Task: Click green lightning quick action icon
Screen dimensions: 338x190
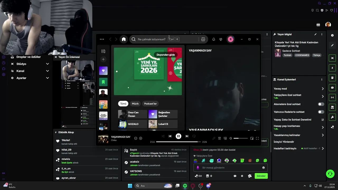Action: click(332, 68)
